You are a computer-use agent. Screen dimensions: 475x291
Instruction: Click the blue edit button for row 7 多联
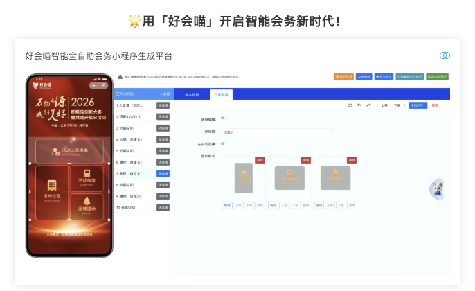[x=163, y=173]
